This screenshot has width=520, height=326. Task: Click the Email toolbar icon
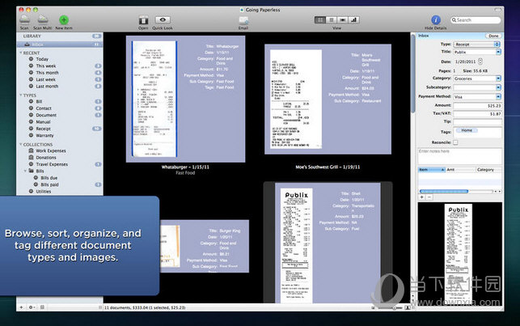tap(243, 20)
